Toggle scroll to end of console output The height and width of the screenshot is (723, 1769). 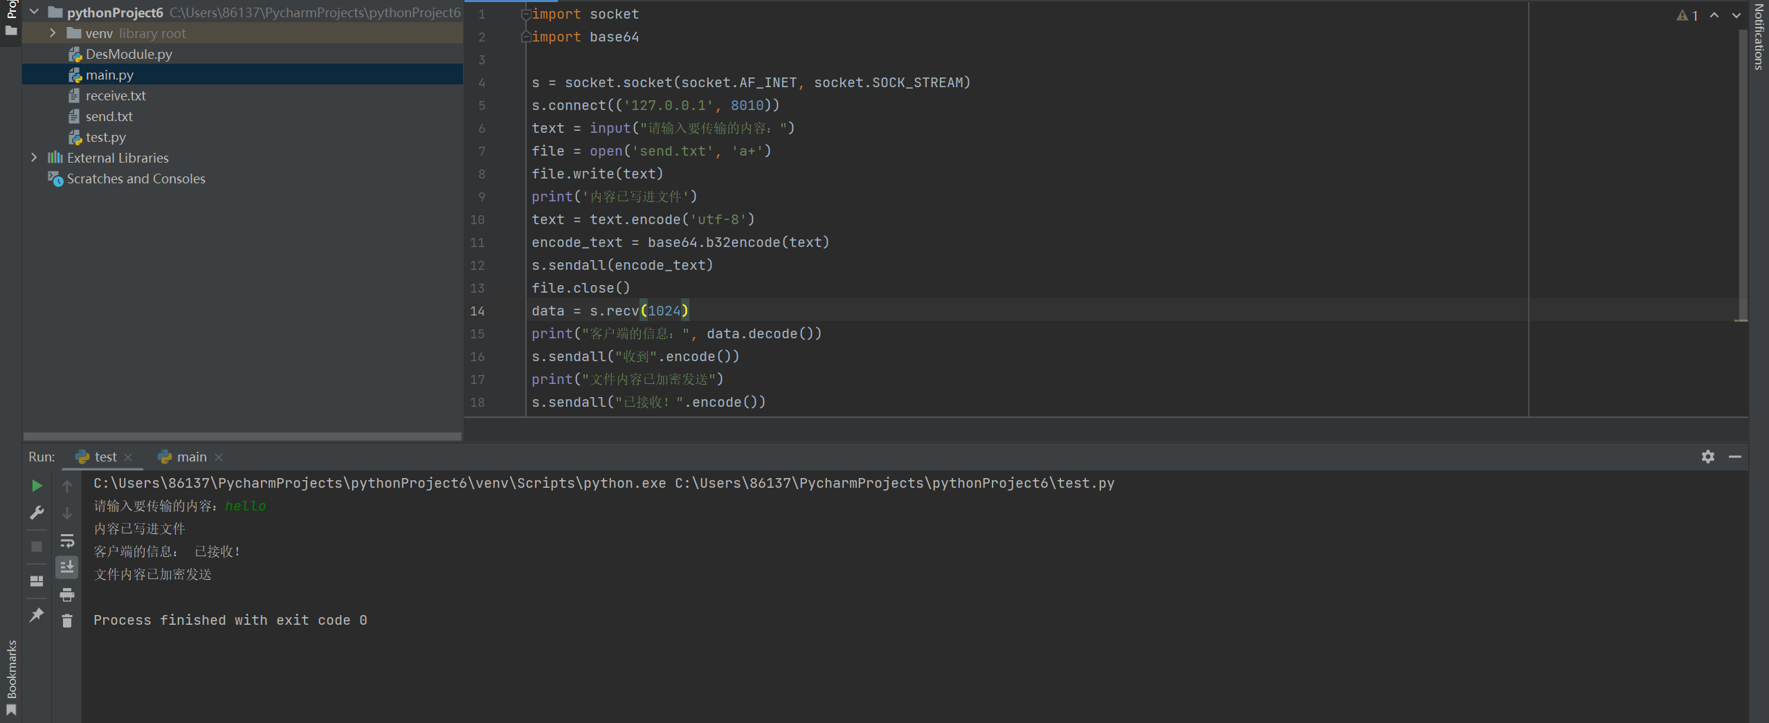(67, 567)
